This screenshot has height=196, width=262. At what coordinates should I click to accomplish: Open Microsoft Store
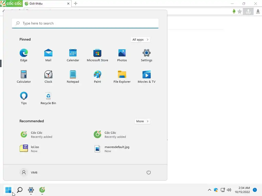click(x=97, y=55)
